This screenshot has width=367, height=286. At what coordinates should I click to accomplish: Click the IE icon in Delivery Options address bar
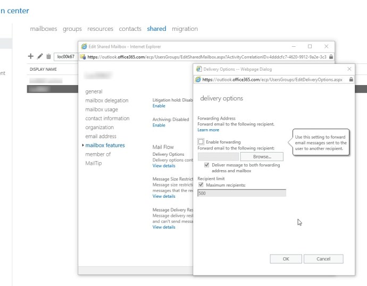click(x=198, y=80)
